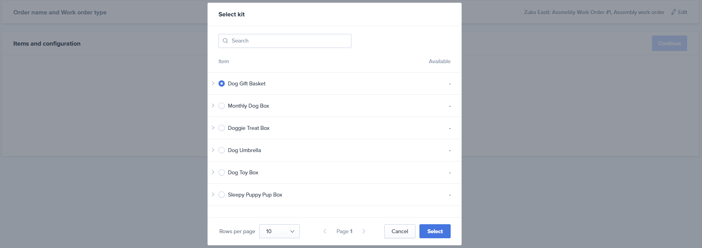Image resolution: width=702 pixels, height=248 pixels.
Task: Select the Dog Gift Basket radio button
Action: (x=222, y=83)
